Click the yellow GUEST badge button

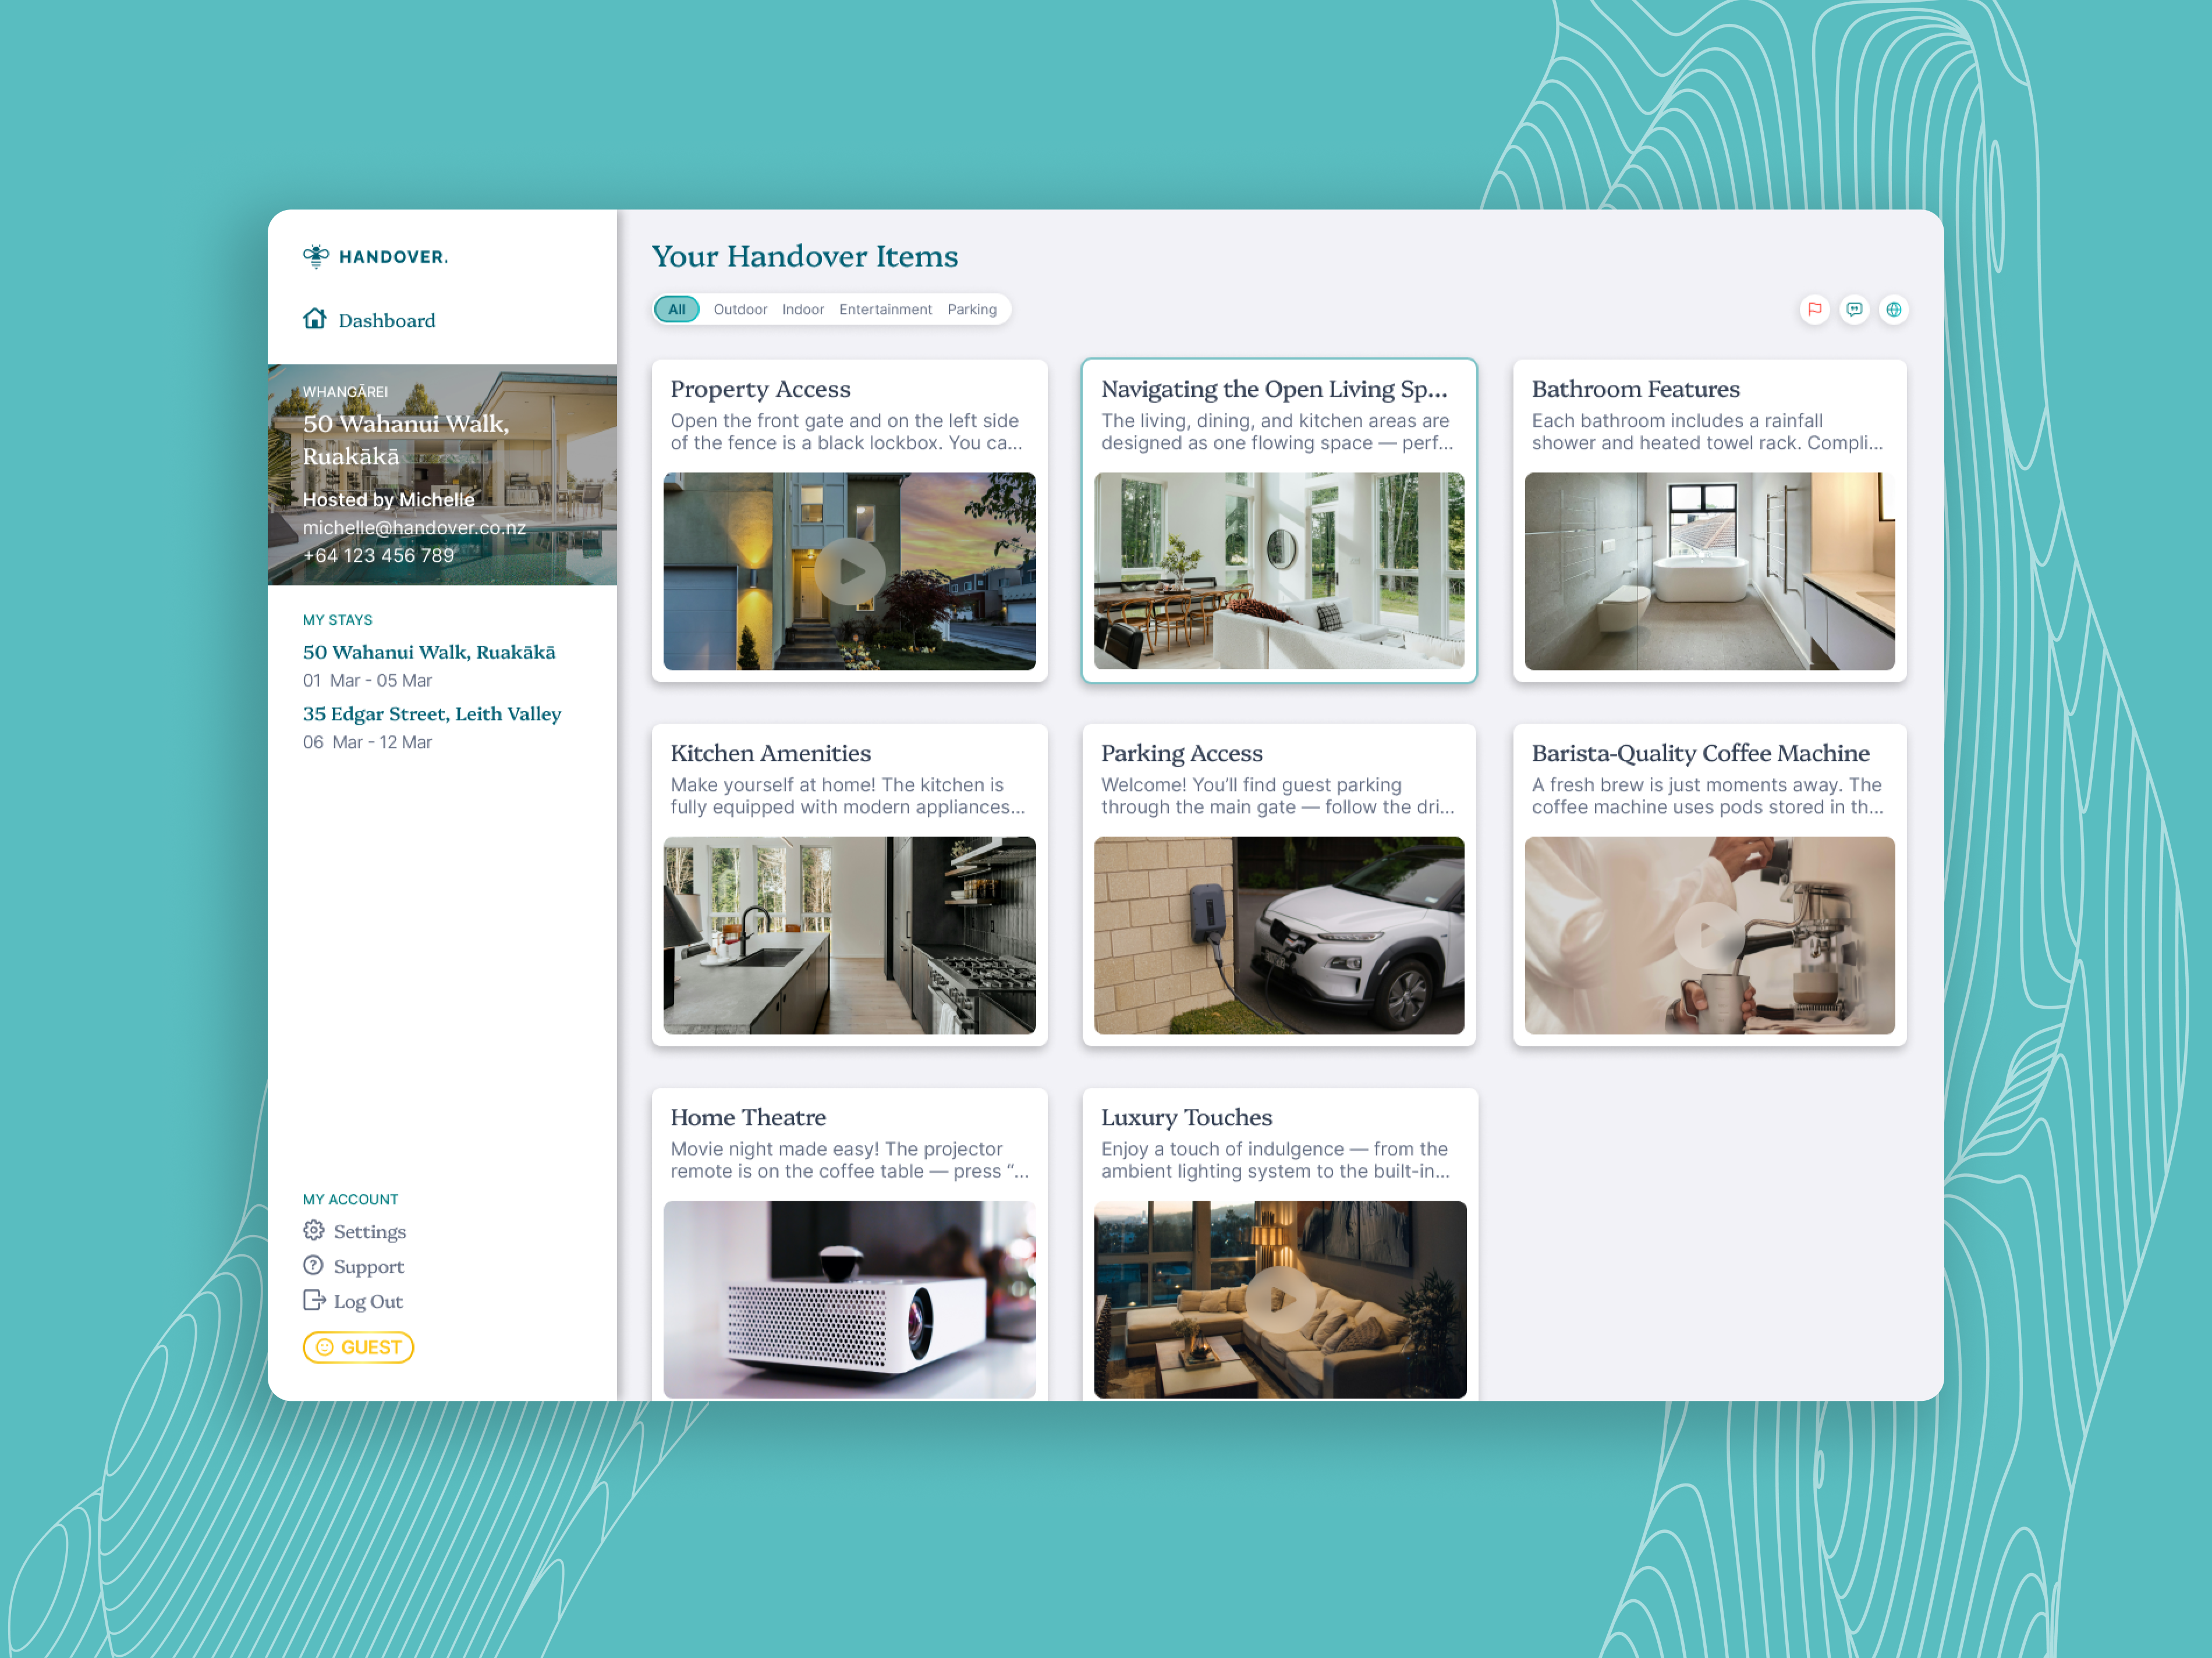(x=358, y=1347)
